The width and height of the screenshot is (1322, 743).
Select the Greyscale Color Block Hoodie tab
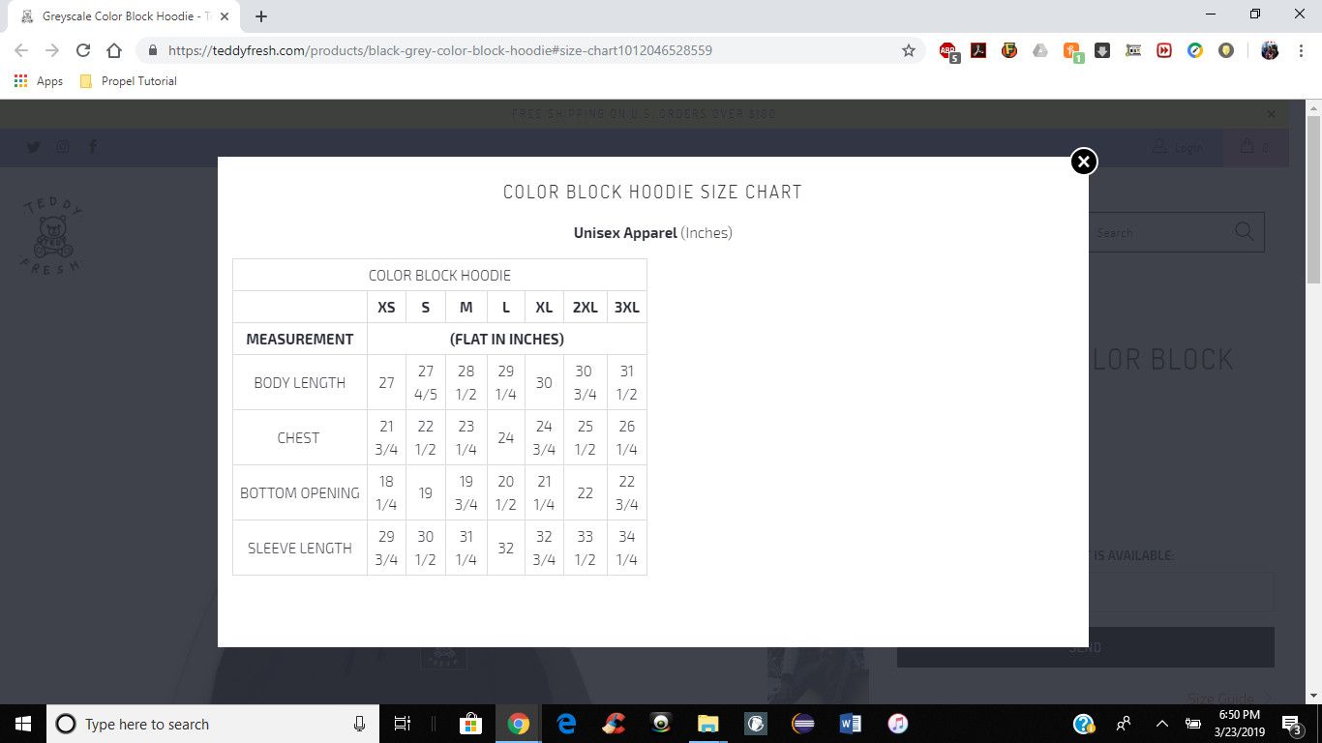[x=121, y=16]
